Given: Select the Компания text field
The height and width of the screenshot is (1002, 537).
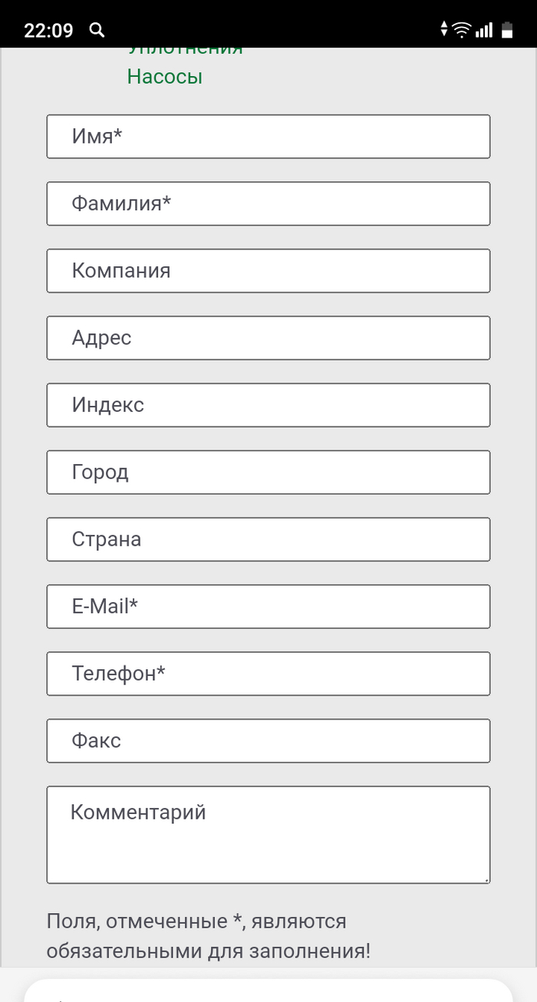Looking at the screenshot, I should (268, 271).
